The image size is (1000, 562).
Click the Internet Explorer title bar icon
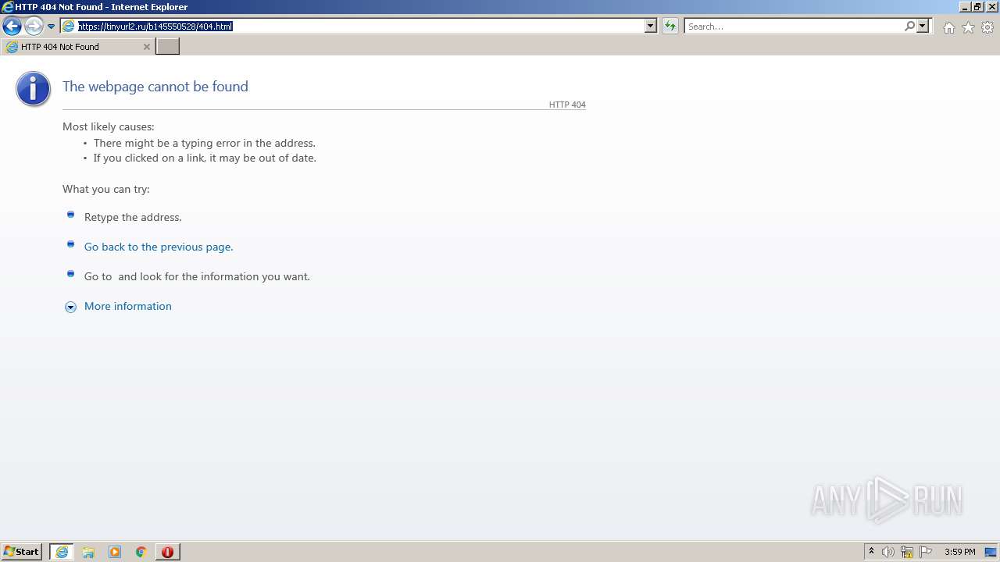click(8, 6)
